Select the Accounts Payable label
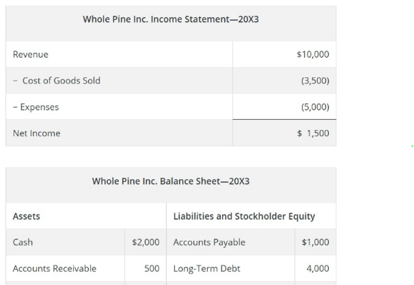This screenshot has width=414, height=285. click(209, 242)
